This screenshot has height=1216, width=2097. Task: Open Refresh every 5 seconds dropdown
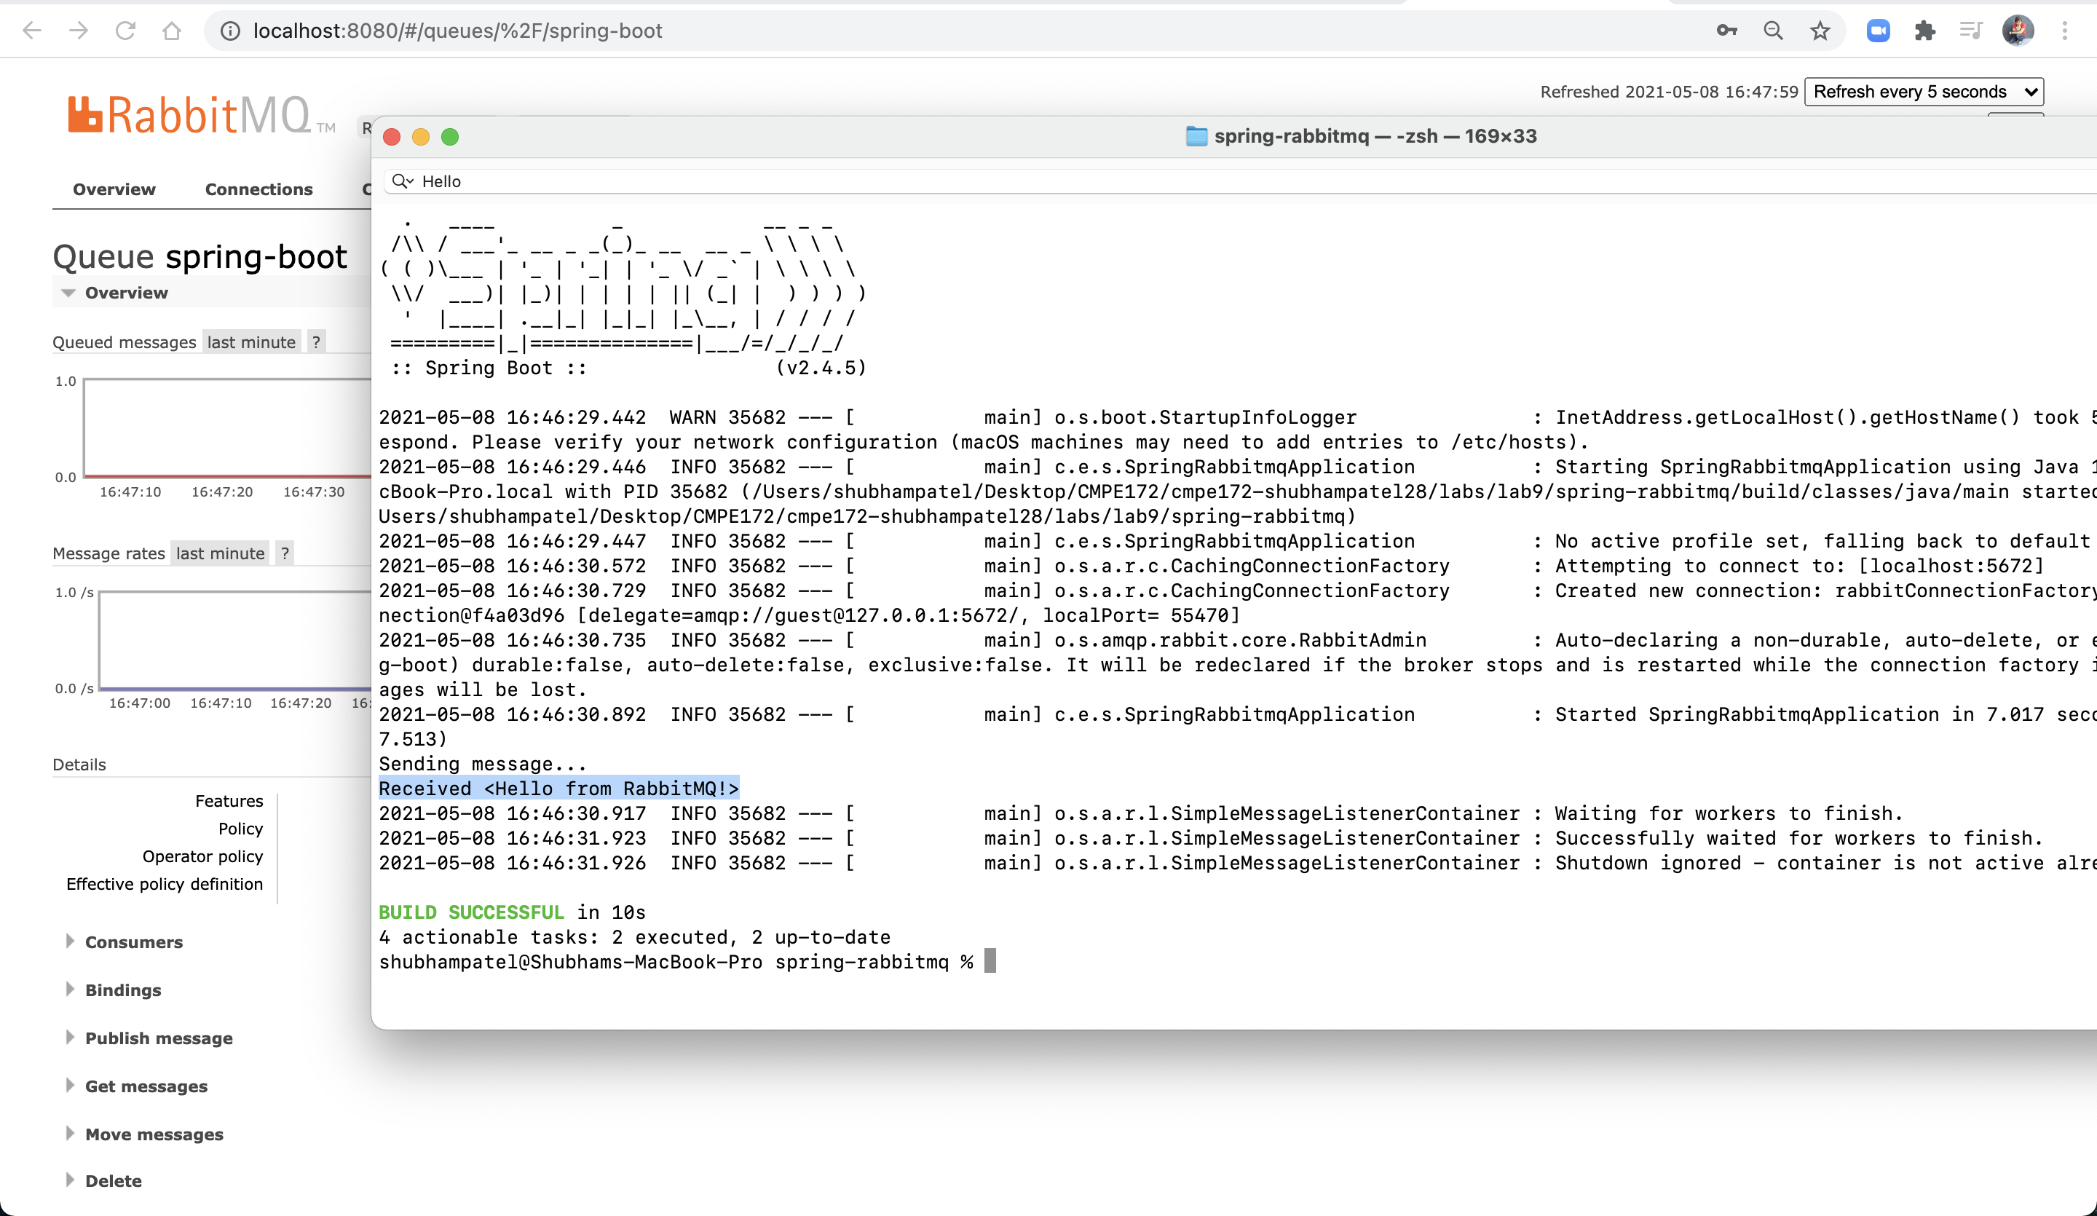1923,92
